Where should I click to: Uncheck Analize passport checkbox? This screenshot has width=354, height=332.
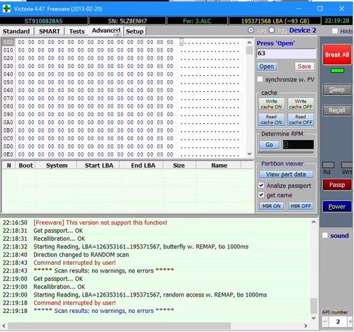tap(261, 185)
